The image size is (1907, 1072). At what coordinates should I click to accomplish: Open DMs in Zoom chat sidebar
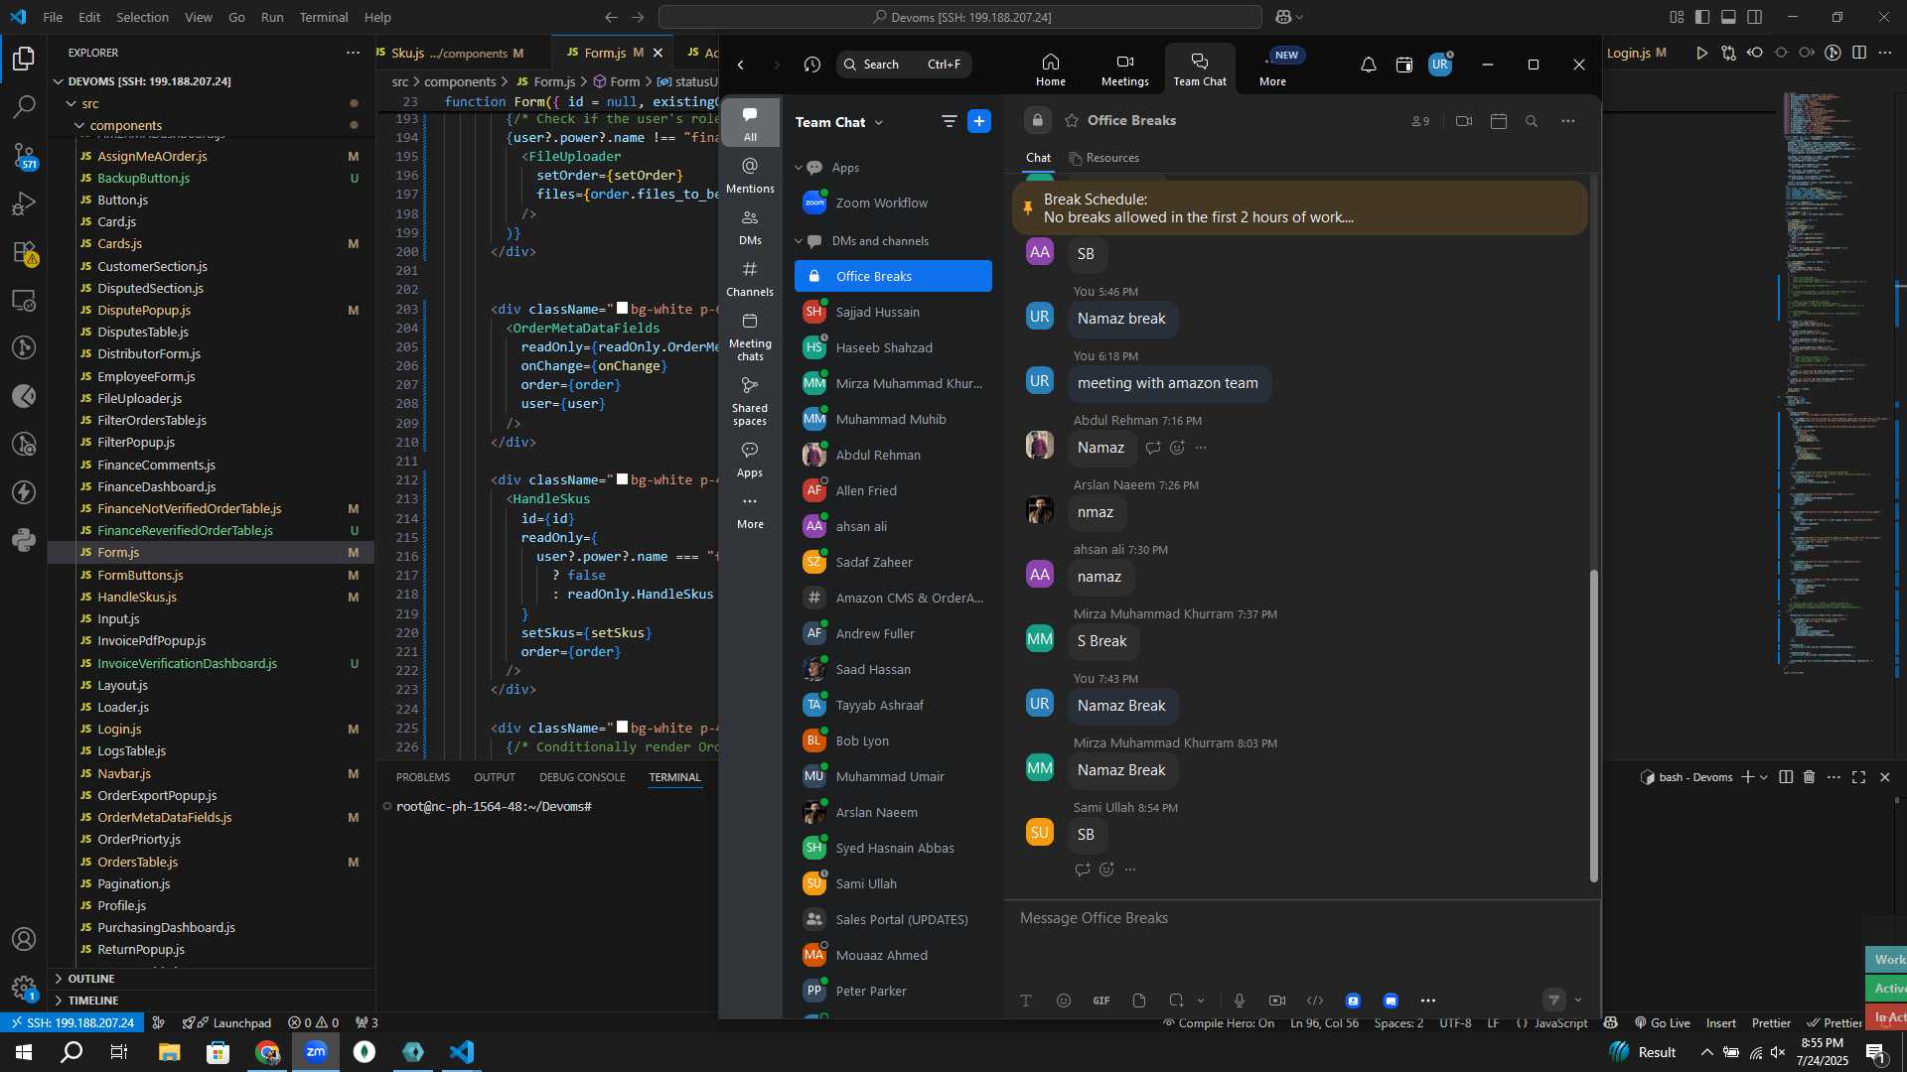point(750,227)
